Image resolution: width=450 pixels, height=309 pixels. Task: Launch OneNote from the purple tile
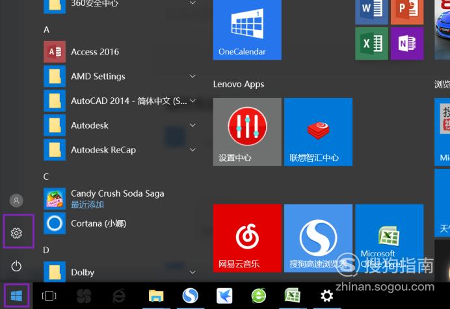tap(407, 43)
